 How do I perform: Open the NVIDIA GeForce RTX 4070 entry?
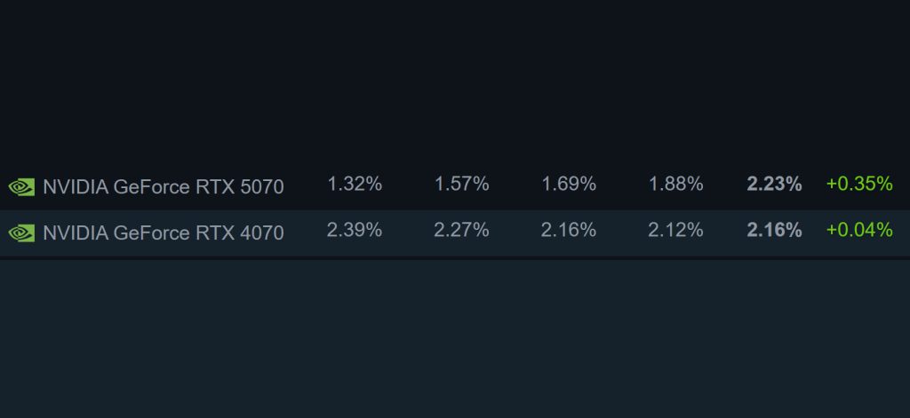(163, 233)
